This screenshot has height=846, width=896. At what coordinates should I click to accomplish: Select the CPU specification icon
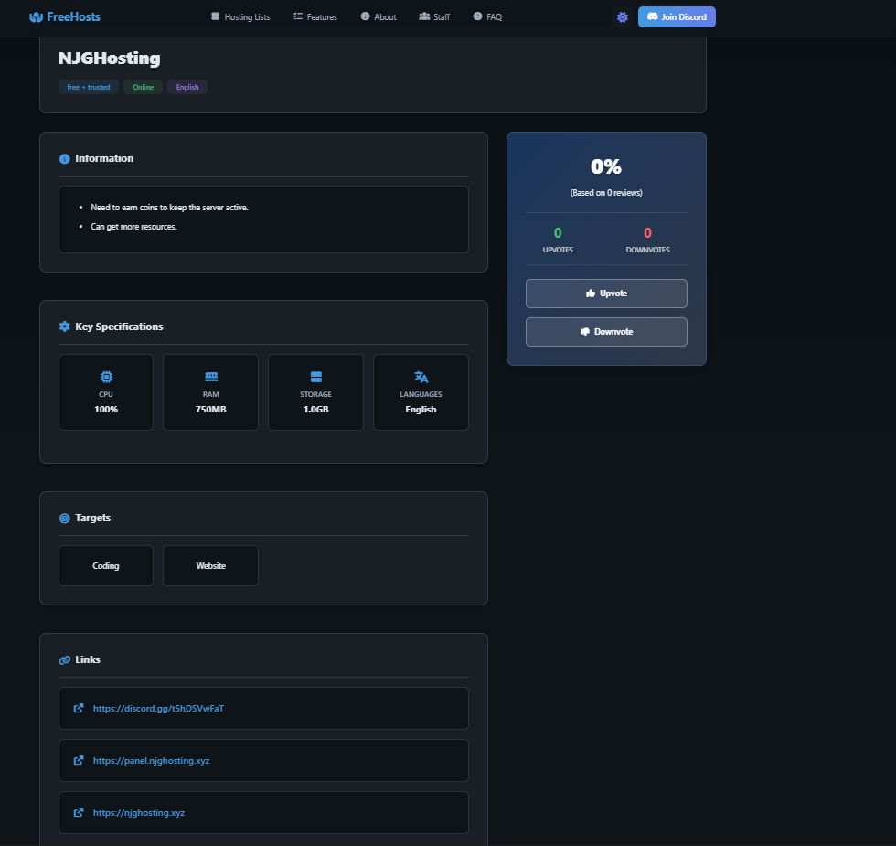pos(105,376)
